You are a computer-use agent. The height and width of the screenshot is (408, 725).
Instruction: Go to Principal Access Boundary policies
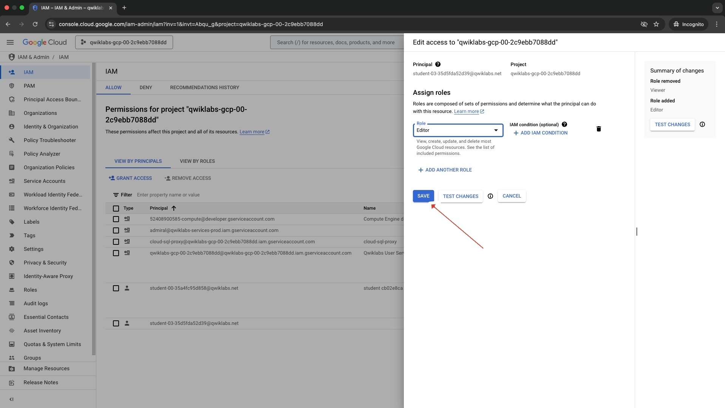point(45,99)
